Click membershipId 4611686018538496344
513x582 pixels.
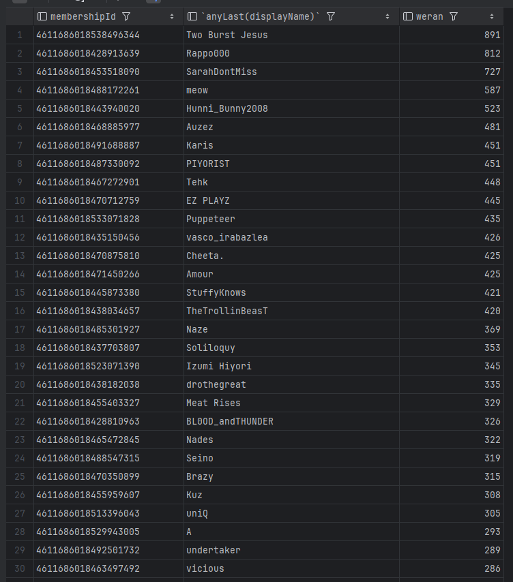click(x=108, y=35)
